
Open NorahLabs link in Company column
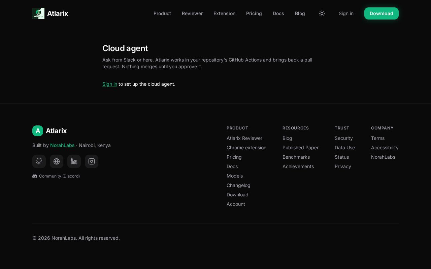pos(383,157)
